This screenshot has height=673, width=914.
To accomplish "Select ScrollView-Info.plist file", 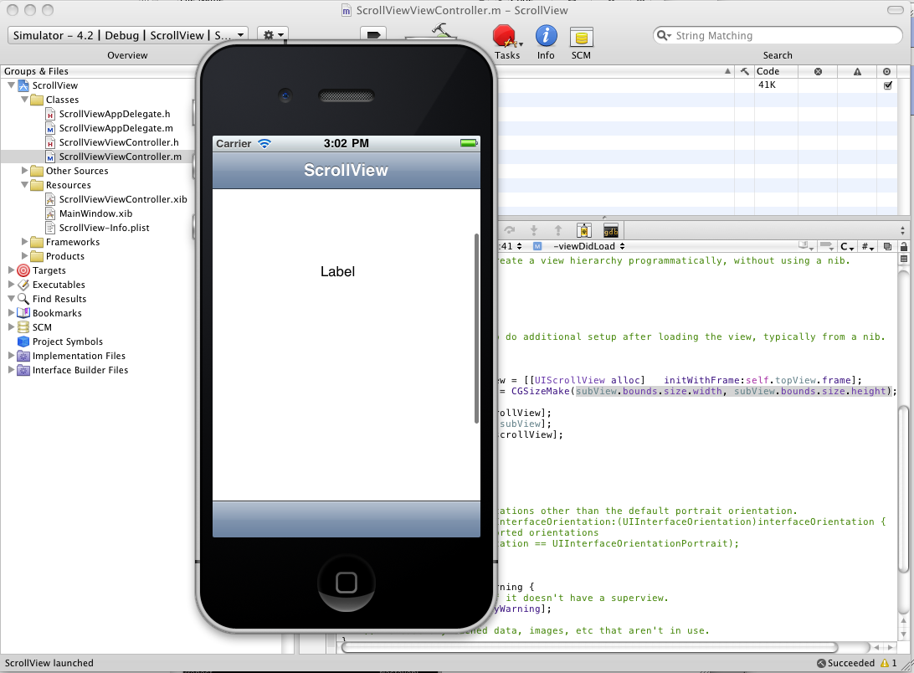I will (x=104, y=228).
